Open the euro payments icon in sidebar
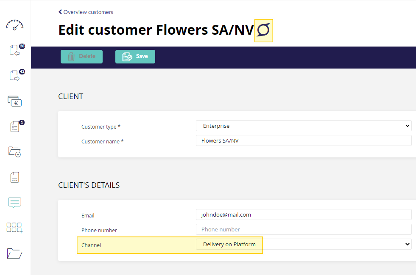 14,101
